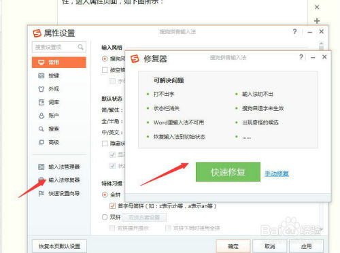Image resolution: width=340 pixels, height=253 pixels.
Task: Select the 双拼 radio button
Action: 105,217
